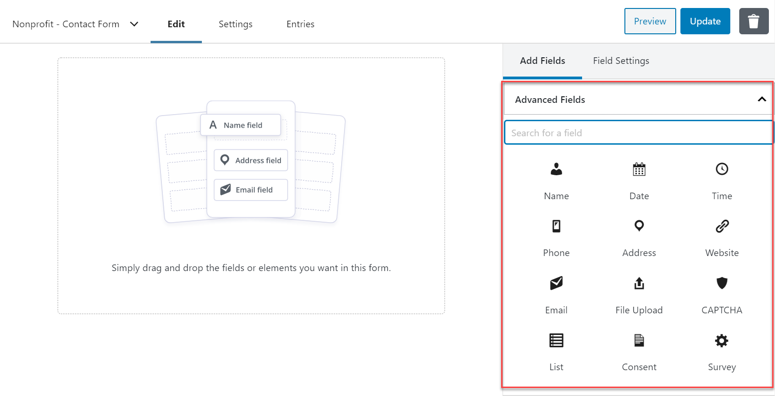The height and width of the screenshot is (396, 775).
Task: Add the Phone field icon
Action: click(x=556, y=226)
